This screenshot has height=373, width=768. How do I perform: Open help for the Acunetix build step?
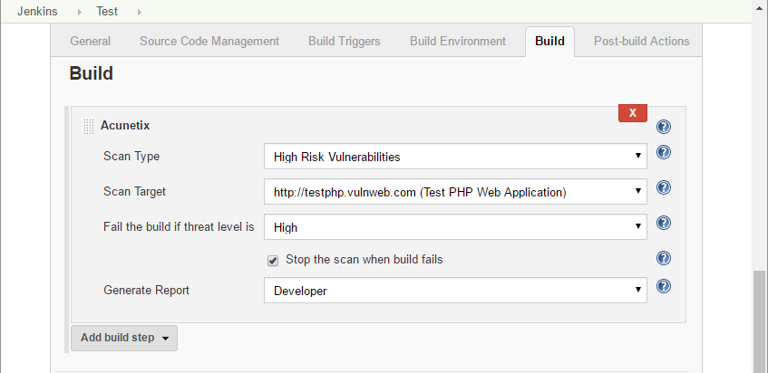tap(663, 127)
